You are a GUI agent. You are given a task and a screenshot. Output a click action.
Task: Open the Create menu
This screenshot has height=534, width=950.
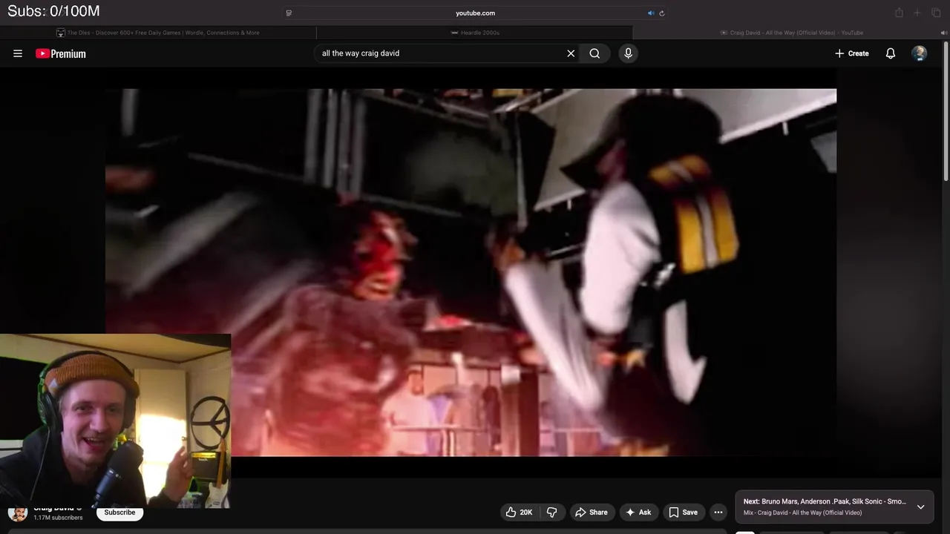(x=851, y=53)
